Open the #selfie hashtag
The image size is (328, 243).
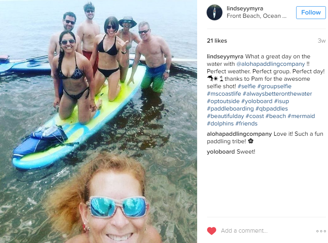coord(247,87)
